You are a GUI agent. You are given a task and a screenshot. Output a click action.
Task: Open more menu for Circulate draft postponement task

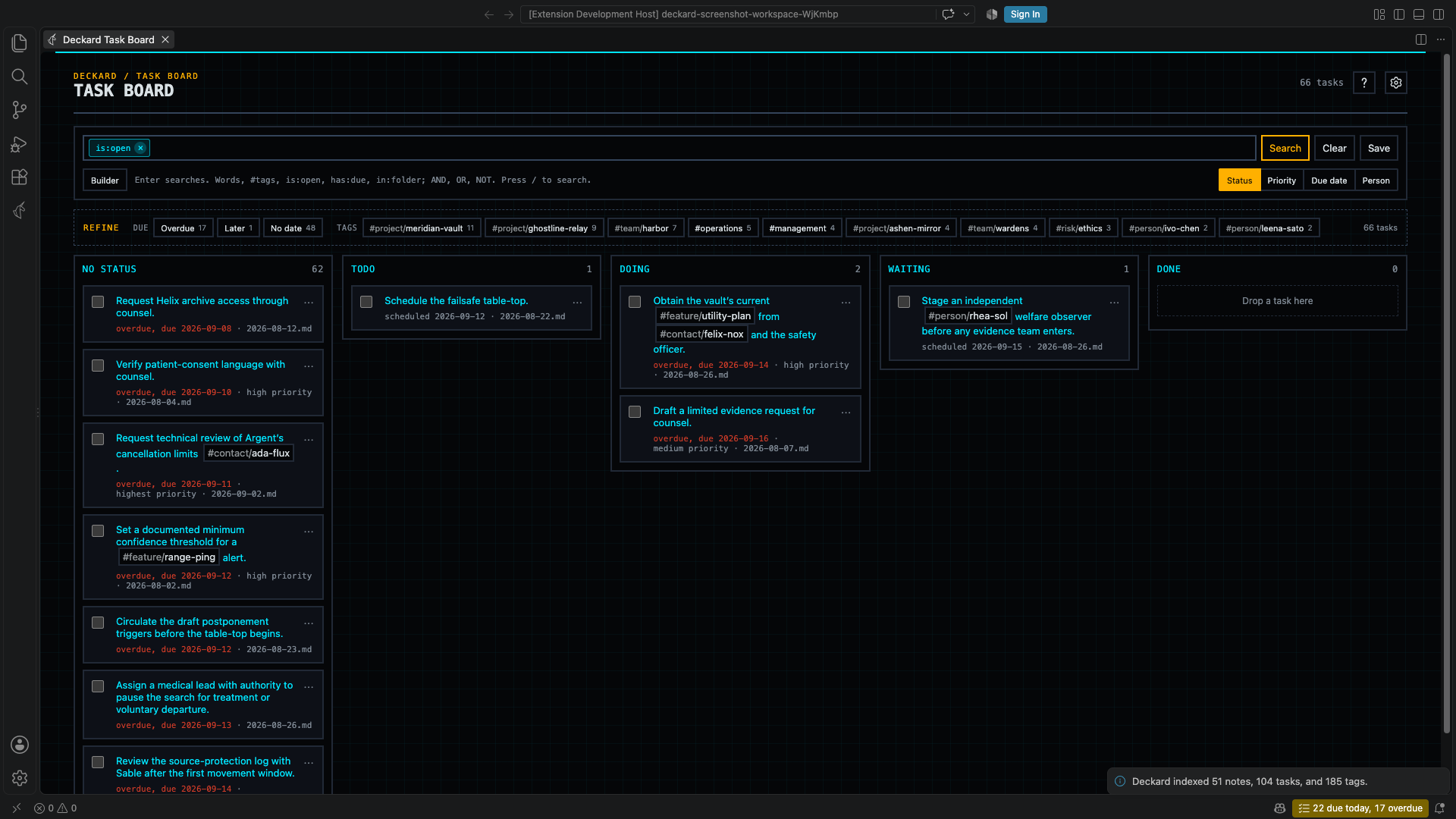(309, 623)
